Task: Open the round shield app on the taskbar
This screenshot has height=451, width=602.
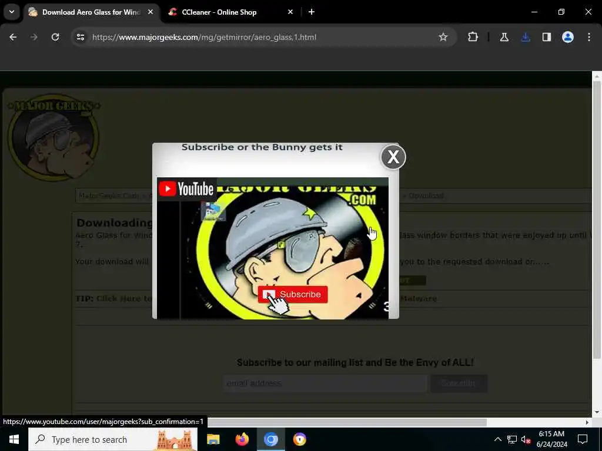Action: (299, 439)
